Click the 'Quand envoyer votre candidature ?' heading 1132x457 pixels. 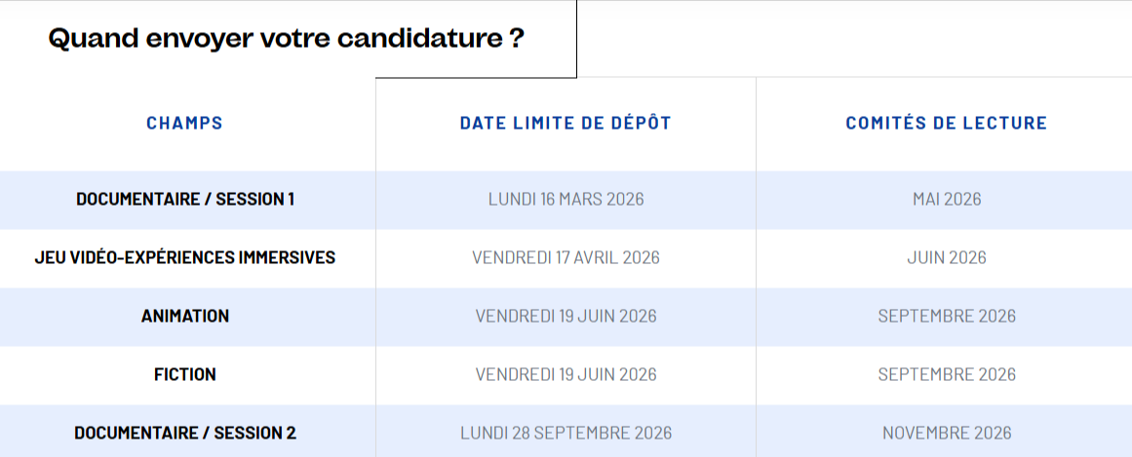click(x=286, y=39)
